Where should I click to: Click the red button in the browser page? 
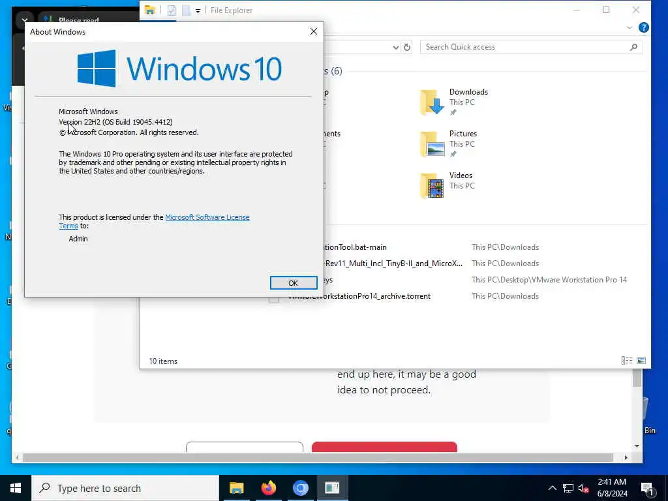tap(384, 447)
